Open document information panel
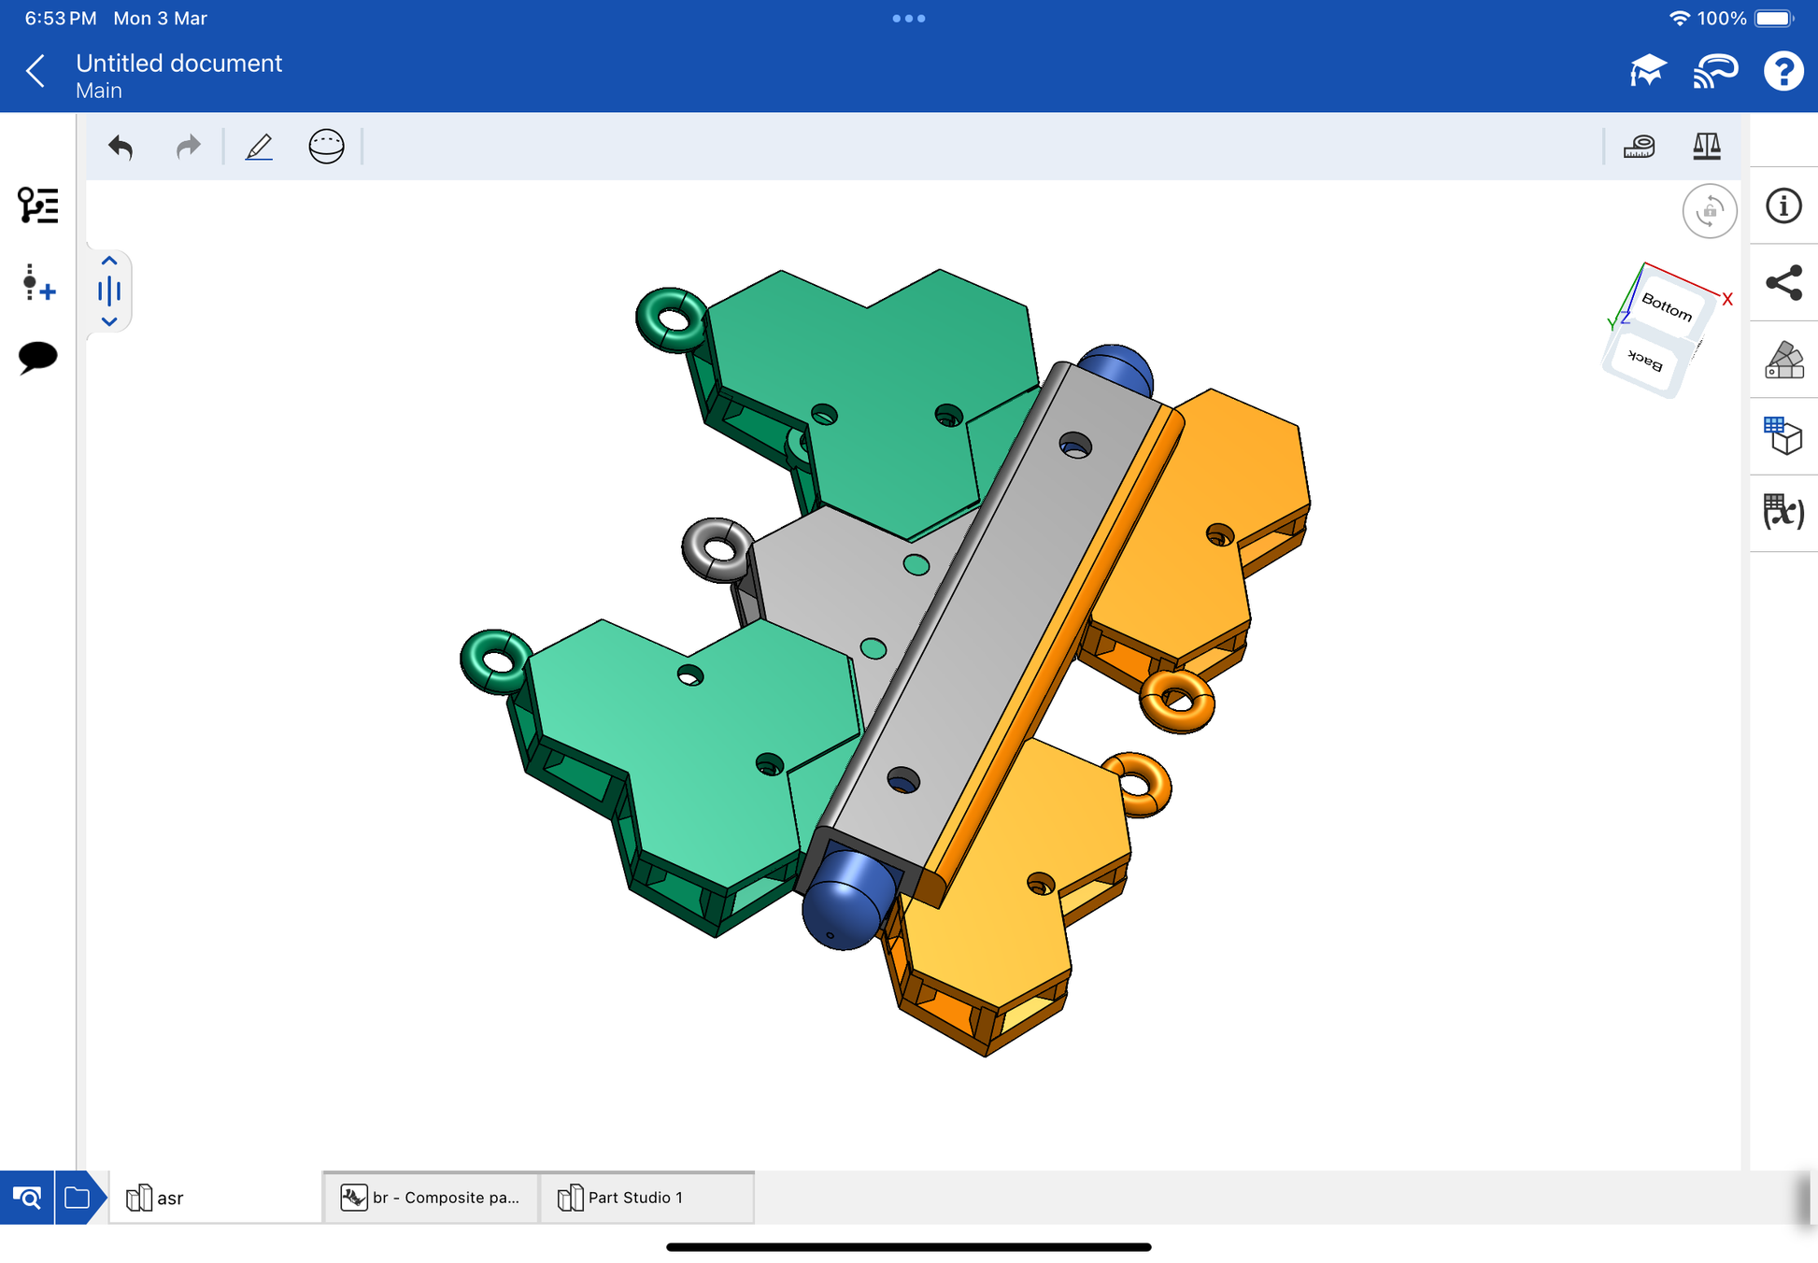Screen dimensions: 1818x1263 [1783, 206]
